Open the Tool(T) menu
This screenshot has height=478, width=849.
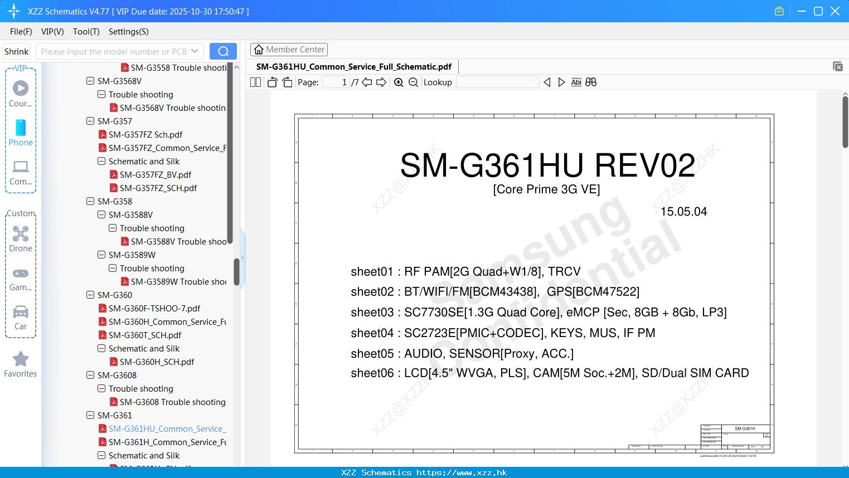point(86,32)
